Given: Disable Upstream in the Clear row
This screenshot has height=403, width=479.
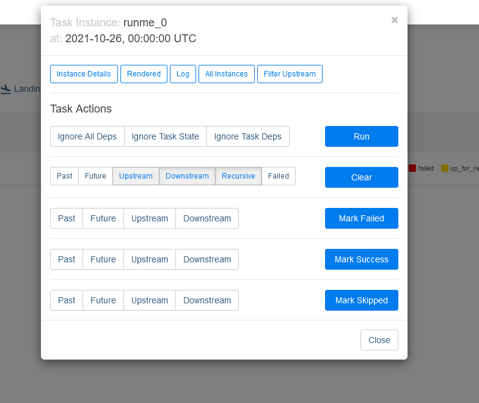Looking at the screenshot, I should (x=136, y=176).
